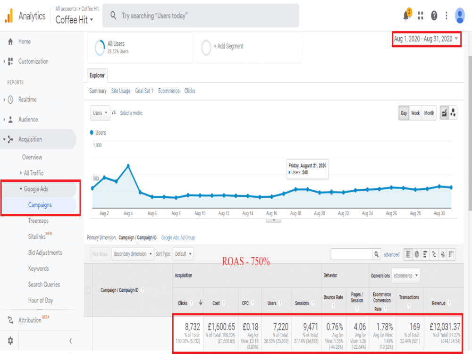Switch to Site Usage metric group
This screenshot has height=354, width=472.
[x=121, y=91]
